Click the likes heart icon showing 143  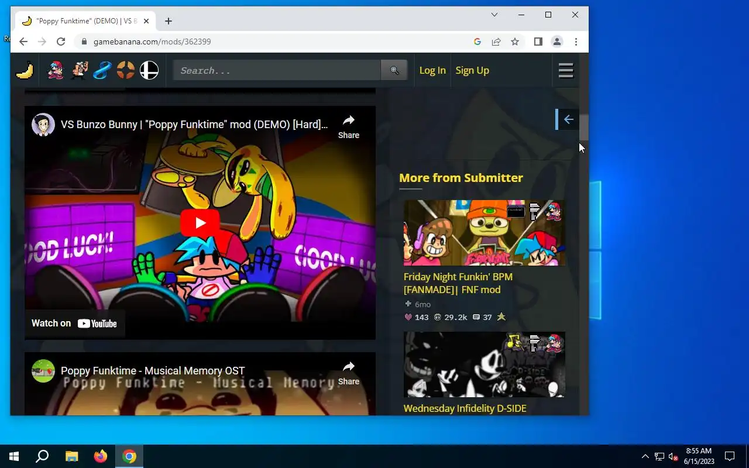coord(408,317)
